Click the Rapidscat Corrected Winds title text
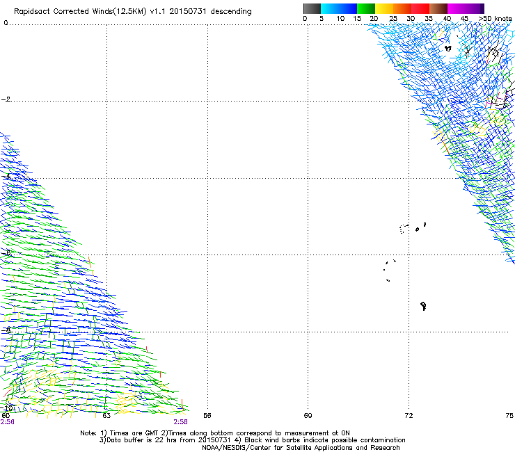This screenshot has width=515, height=452. point(133,12)
